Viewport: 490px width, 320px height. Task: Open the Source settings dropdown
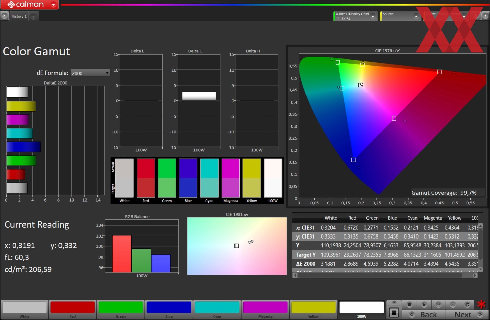(416, 16)
